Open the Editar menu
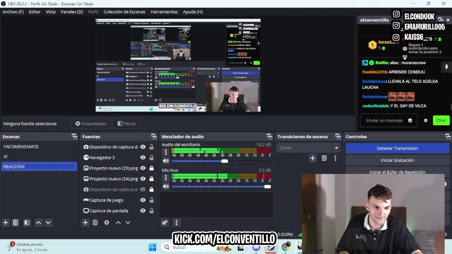Screen dimensions: 452x254 pyautogui.click(x=35, y=12)
